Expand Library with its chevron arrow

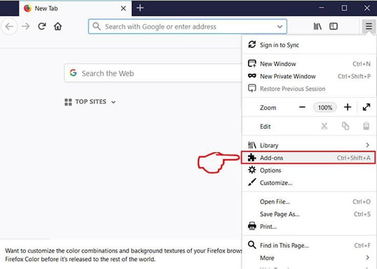click(367, 145)
